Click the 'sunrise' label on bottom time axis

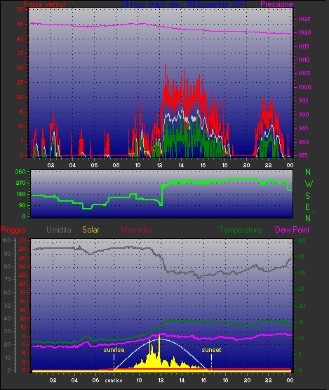pyautogui.click(x=114, y=380)
